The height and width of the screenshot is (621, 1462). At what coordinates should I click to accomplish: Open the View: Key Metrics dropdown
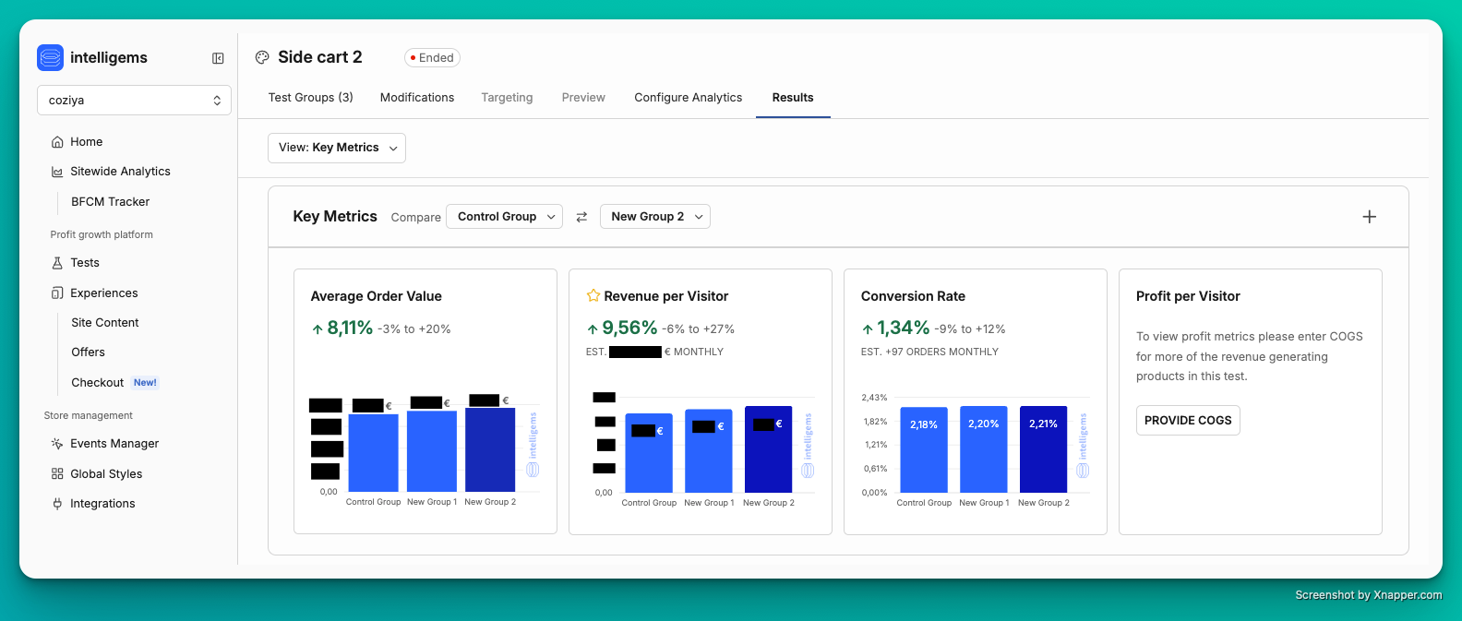[x=337, y=148]
